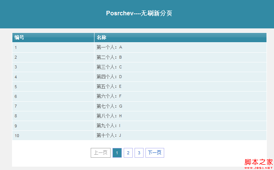274x170 pixels.
Task: Select page 1 in the pagination
Action: tap(117, 153)
